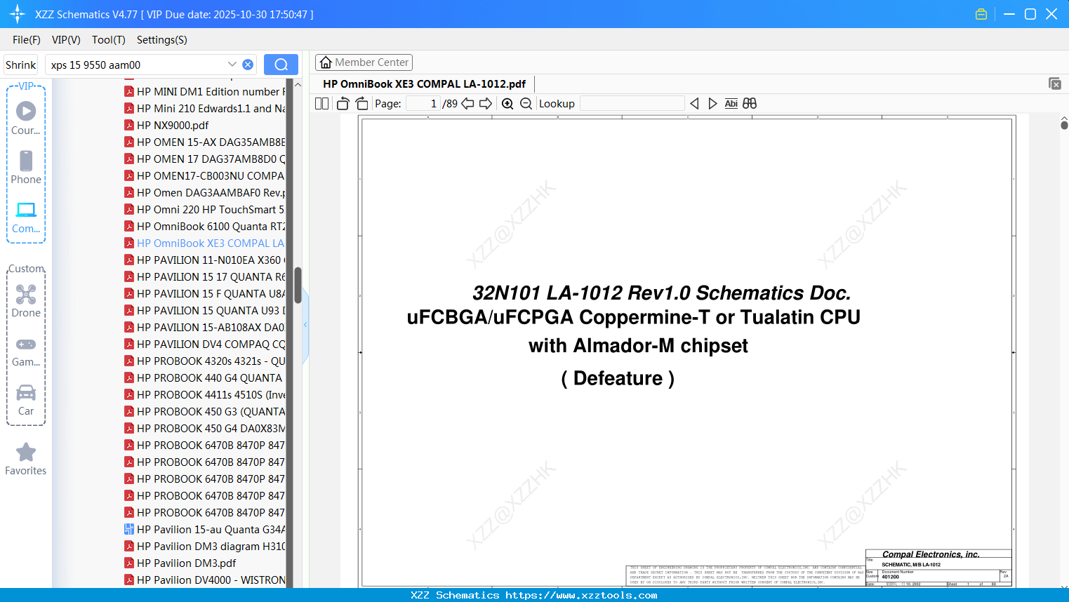Open the Favorites section
Image resolution: width=1069 pixels, height=602 pixels.
pyautogui.click(x=26, y=459)
